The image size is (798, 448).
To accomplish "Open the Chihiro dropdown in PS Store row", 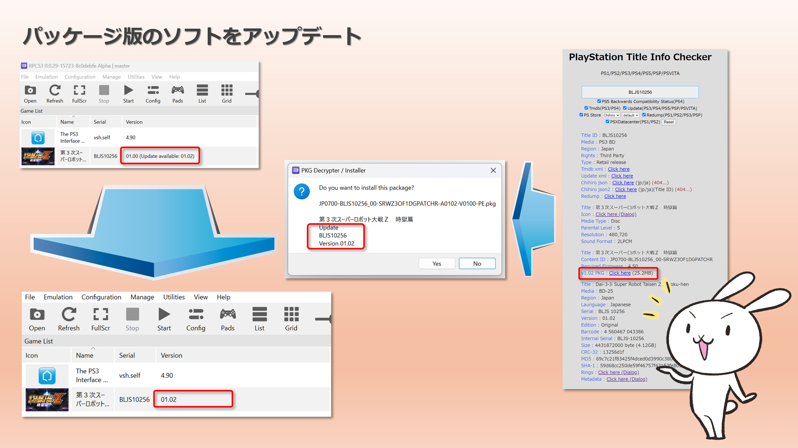I will [611, 115].
